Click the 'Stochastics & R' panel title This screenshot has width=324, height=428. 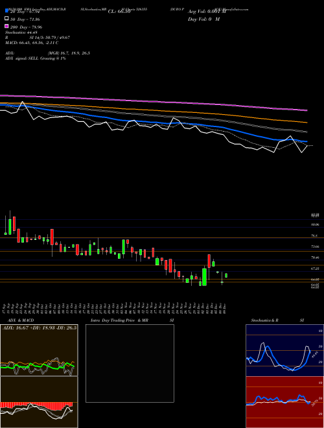pos(265,320)
